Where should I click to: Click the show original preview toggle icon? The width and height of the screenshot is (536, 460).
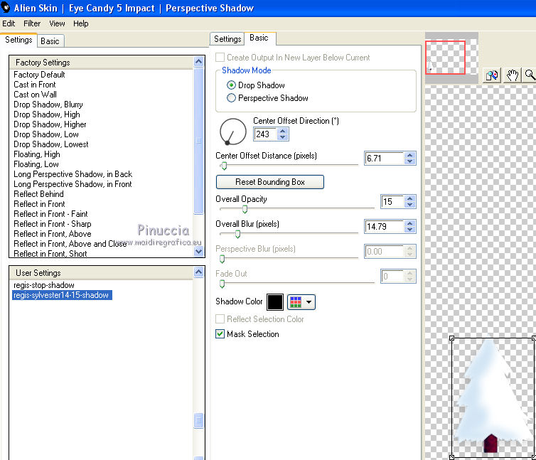coord(491,75)
